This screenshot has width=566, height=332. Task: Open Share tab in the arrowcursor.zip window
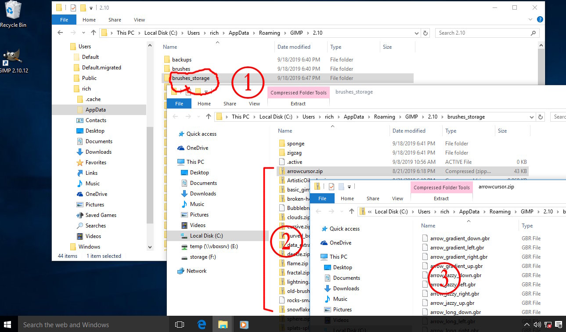(x=373, y=198)
